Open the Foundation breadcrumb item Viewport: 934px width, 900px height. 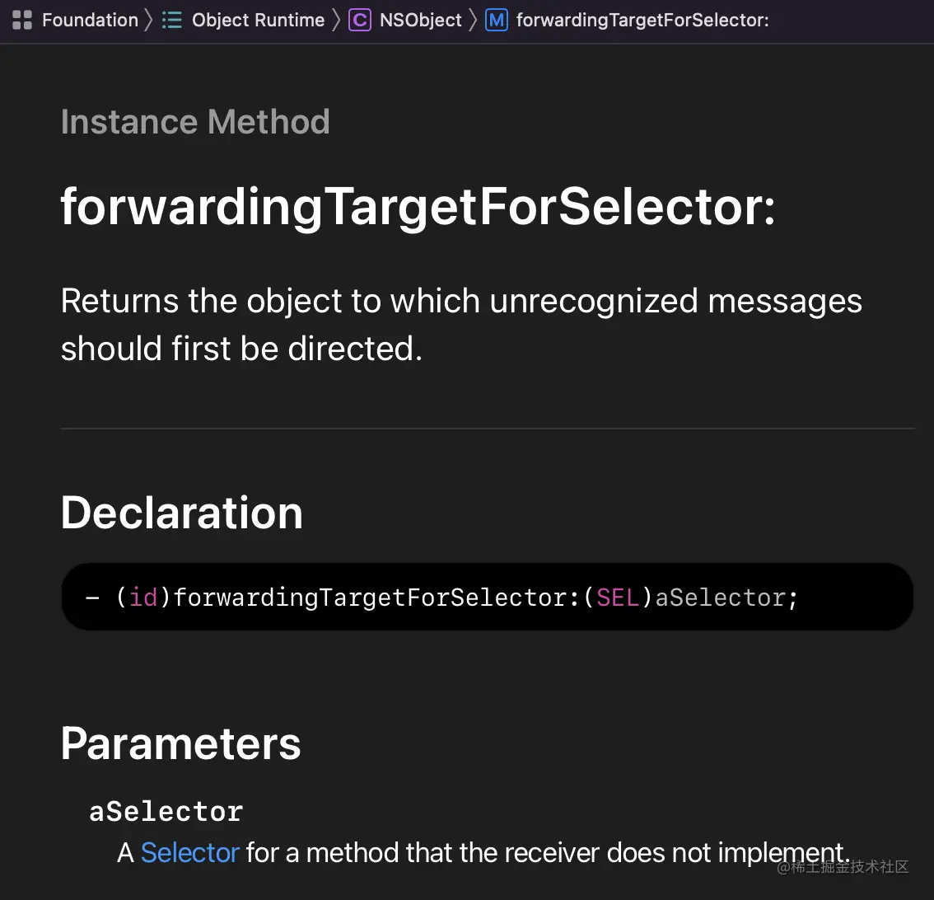[x=90, y=21]
